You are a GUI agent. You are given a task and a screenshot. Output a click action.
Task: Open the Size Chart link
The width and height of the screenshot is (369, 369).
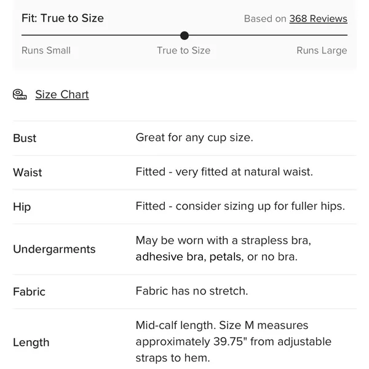(62, 95)
